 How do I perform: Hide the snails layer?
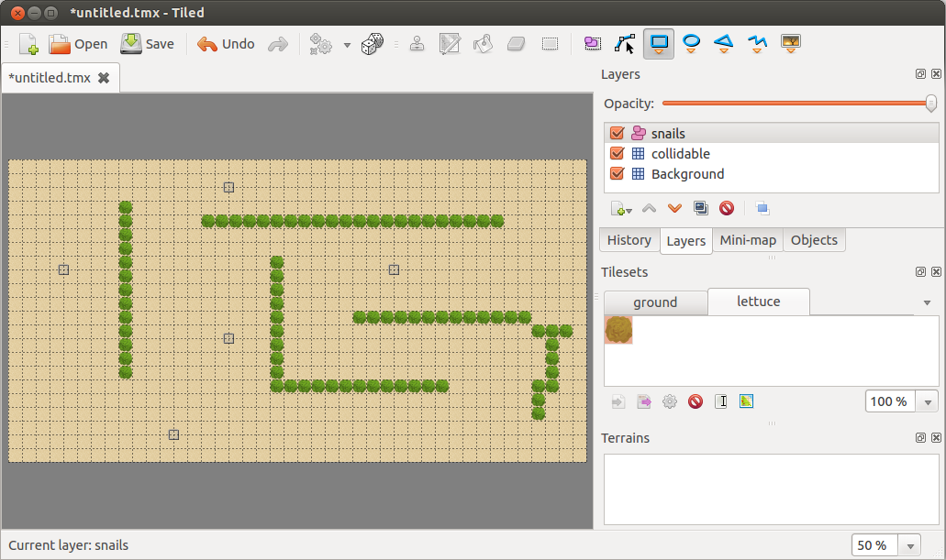point(617,134)
